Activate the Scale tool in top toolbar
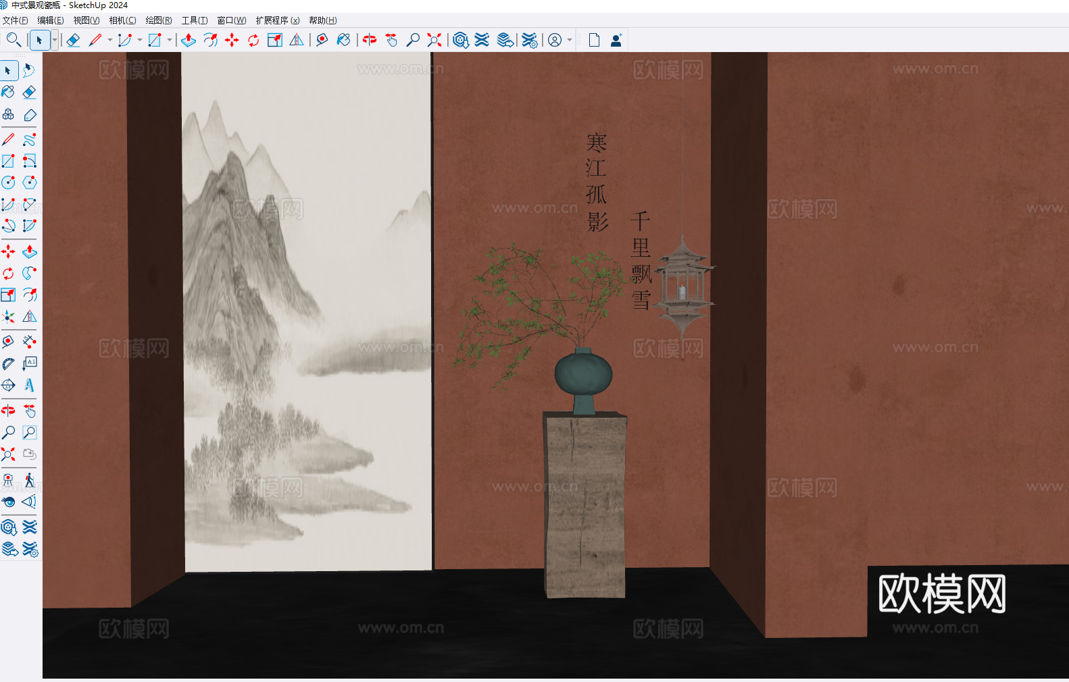This screenshot has width=1069, height=682. point(275,40)
